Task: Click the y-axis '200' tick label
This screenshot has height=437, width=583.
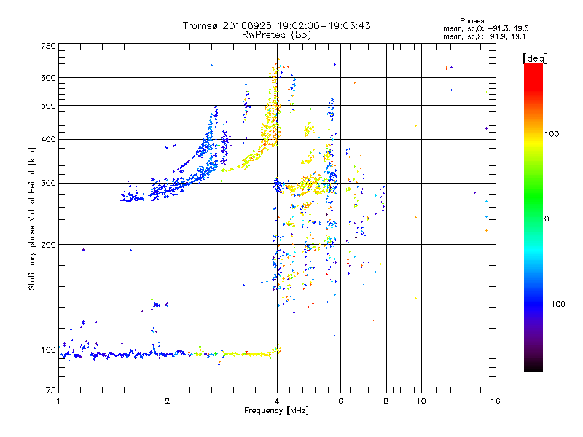Action: [48, 245]
